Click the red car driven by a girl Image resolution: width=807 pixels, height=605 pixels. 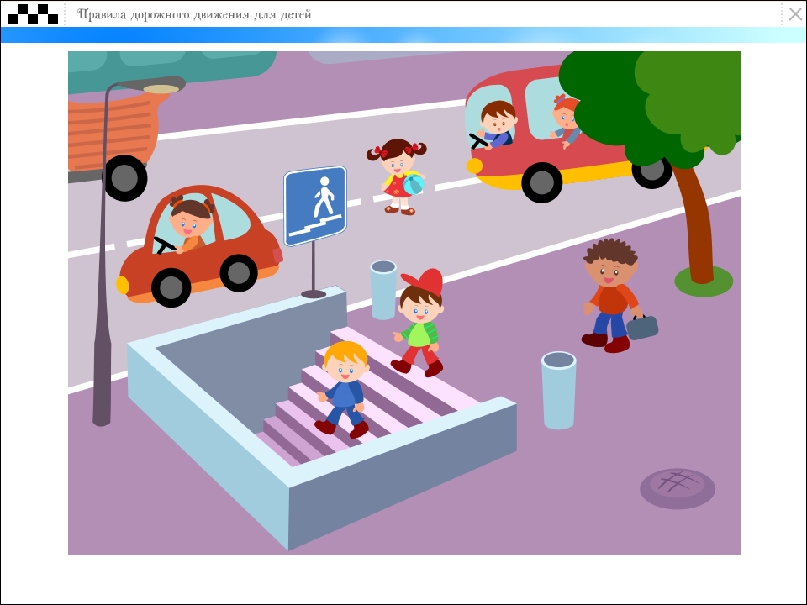click(200, 245)
